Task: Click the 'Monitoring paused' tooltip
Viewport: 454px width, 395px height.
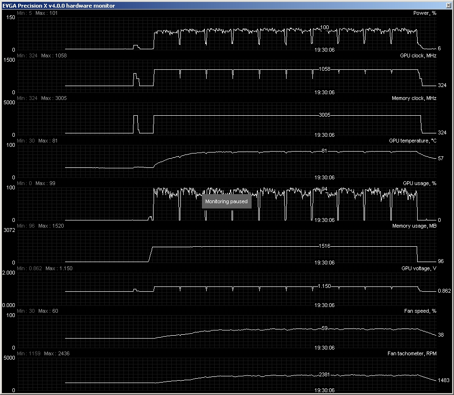Action: [226, 201]
